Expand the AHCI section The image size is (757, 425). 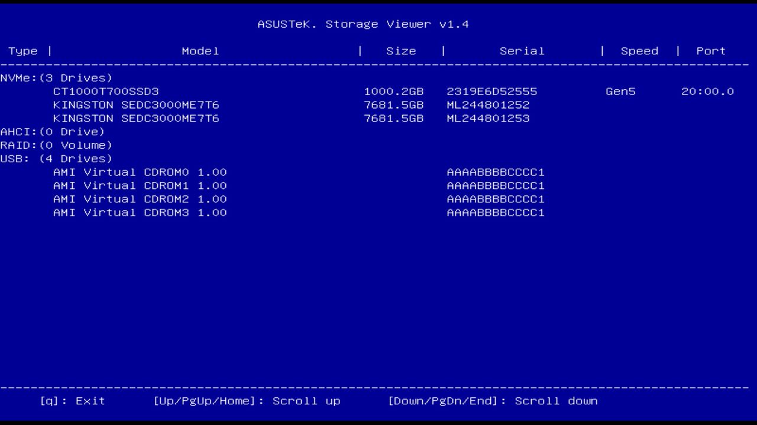pos(53,132)
